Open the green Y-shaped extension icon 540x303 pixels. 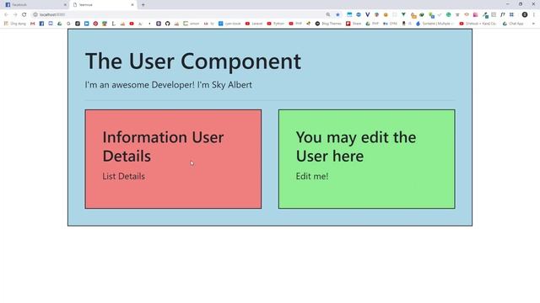click(x=403, y=15)
